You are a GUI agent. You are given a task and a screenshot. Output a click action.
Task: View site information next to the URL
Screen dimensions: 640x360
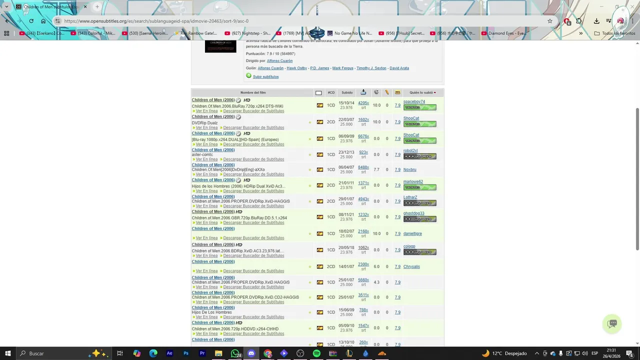coord(57,21)
